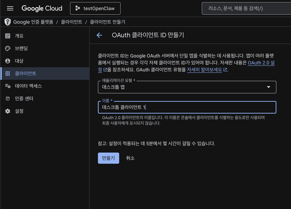Click the back arrow next to page title
Image resolution: width=291 pixels, height=209 pixels.
pyautogui.click(x=99, y=35)
